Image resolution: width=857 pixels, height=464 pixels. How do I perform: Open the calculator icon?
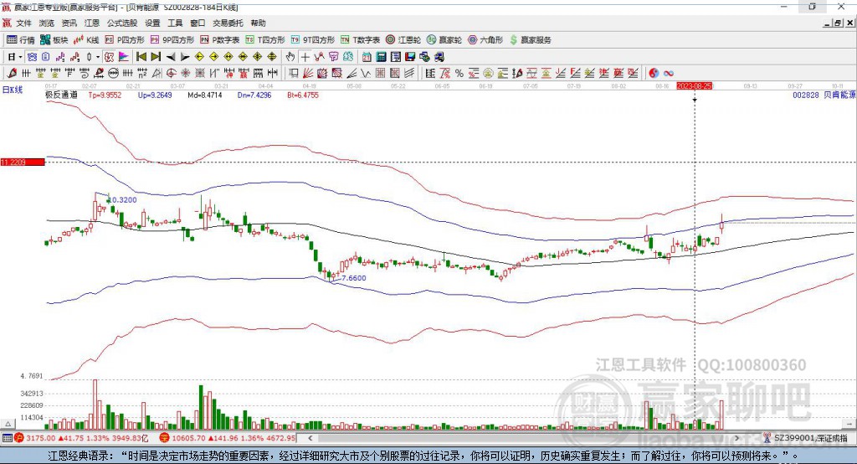tap(381, 57)
